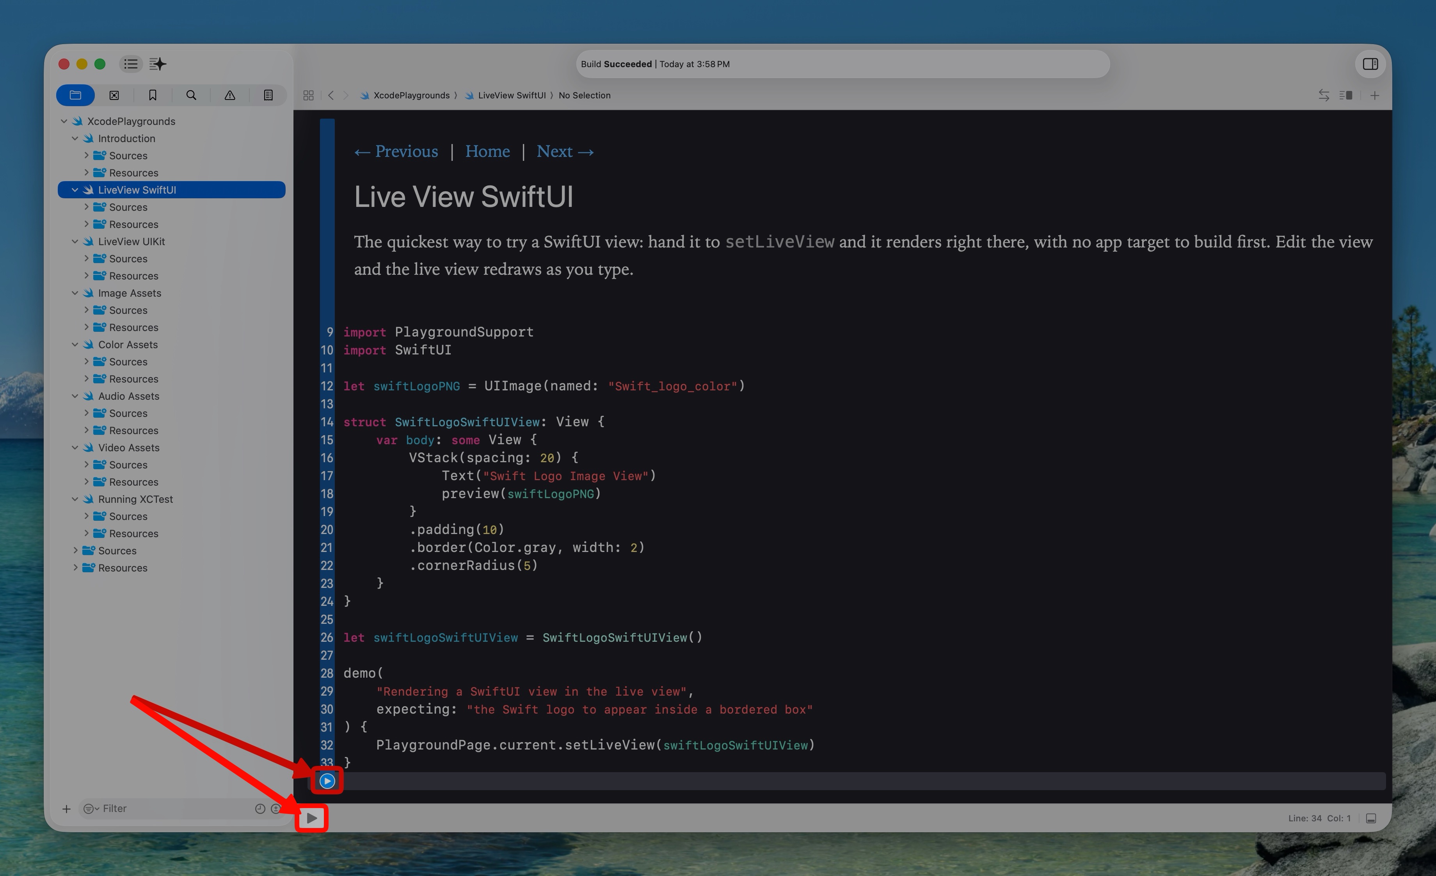Open the No Selection jump bar menu
Screen dimensions: 1436x876
click(x=585, y=96)
